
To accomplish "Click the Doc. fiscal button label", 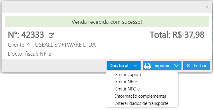I will (119, 66).
